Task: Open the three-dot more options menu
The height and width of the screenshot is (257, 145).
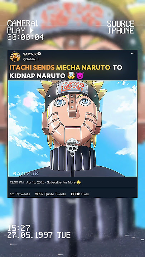Action: tap(132, 54)
